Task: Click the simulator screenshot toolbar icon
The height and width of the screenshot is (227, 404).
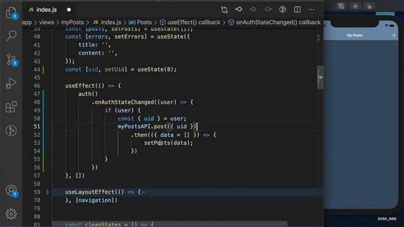Action: 341,6
